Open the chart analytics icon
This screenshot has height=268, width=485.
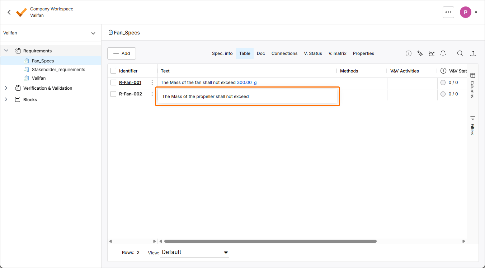coord(432,53)
